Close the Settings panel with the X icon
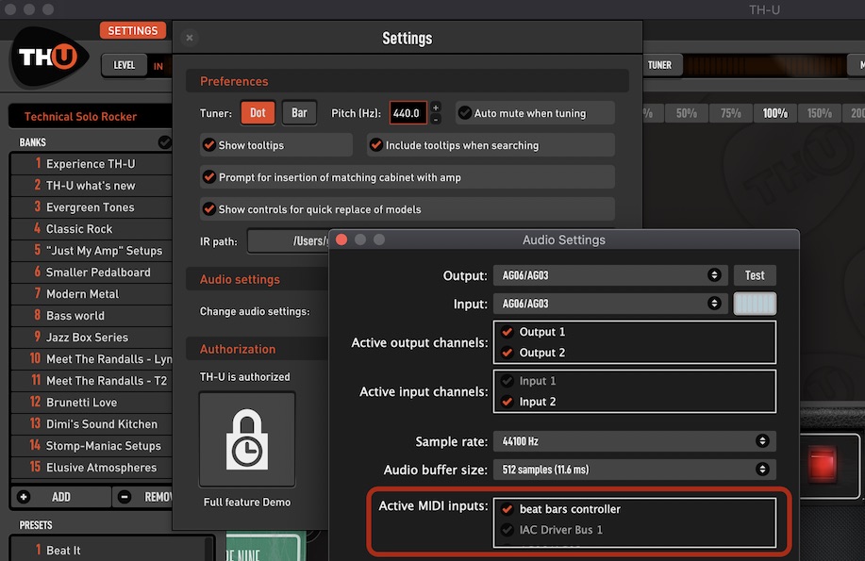The width and height of the screenshot is (865, 561). 190,38
